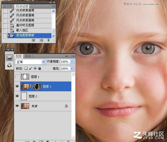
Task: Open the 正常 blend mode dropdown
Action: click(x=43, y=62)
